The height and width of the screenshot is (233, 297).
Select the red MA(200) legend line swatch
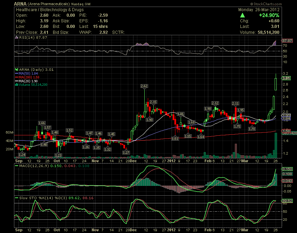coord(17,77)
